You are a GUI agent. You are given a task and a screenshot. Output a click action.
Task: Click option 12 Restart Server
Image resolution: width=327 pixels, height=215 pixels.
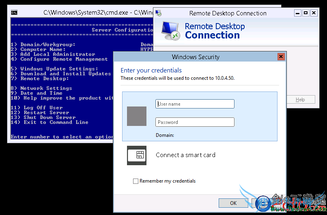[x=40, y=113]
